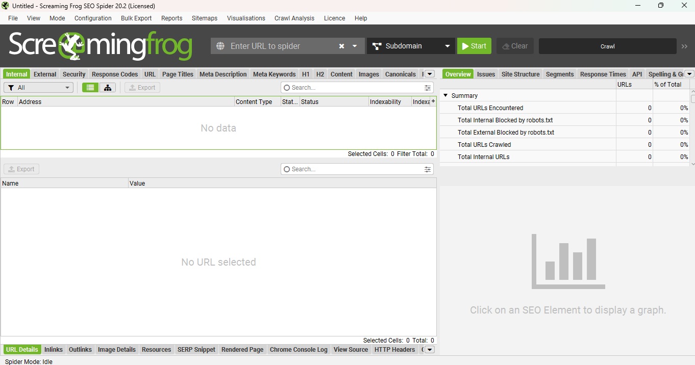This screenshot has height=365, width=695.
Task: Open the Image Details tab
Action: tap(117, 350)
